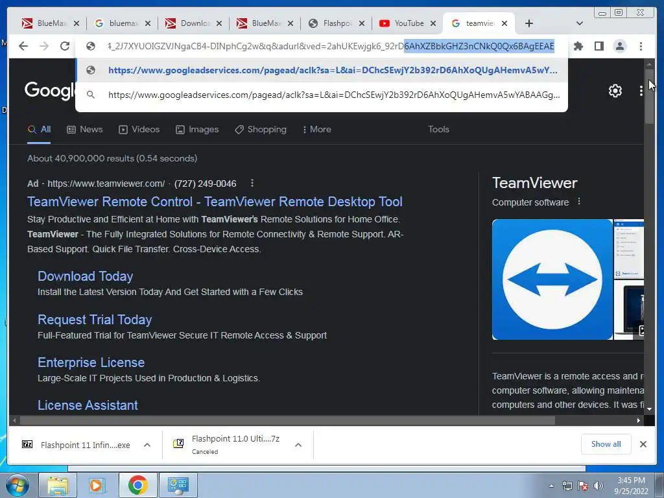This screenshot has height=498, width=664.
Task: Click the forward navigation arrow
Action: (44, 46)
